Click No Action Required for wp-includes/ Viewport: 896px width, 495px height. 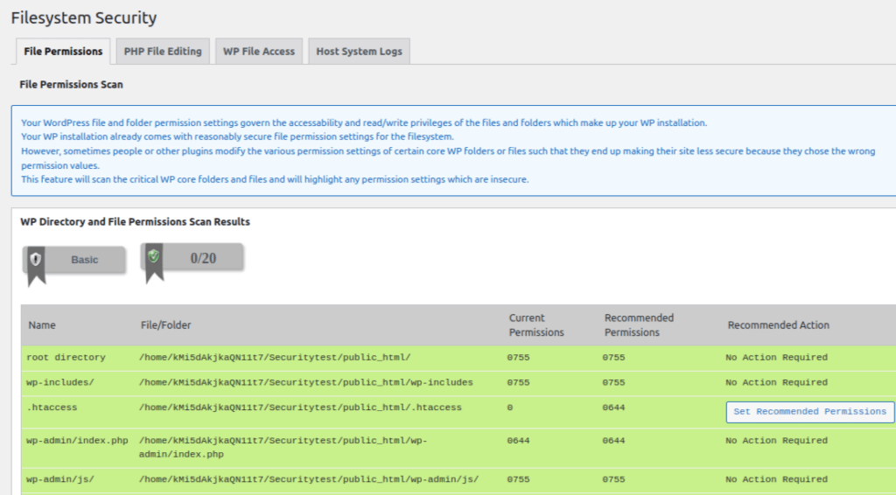[777, 382]
